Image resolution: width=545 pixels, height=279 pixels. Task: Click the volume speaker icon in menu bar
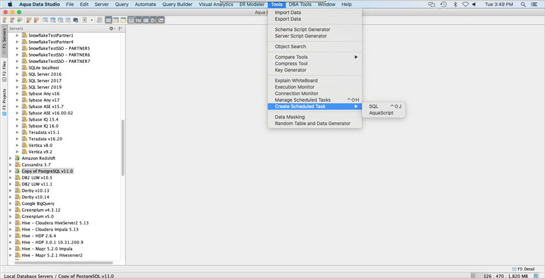coord(475,4)
